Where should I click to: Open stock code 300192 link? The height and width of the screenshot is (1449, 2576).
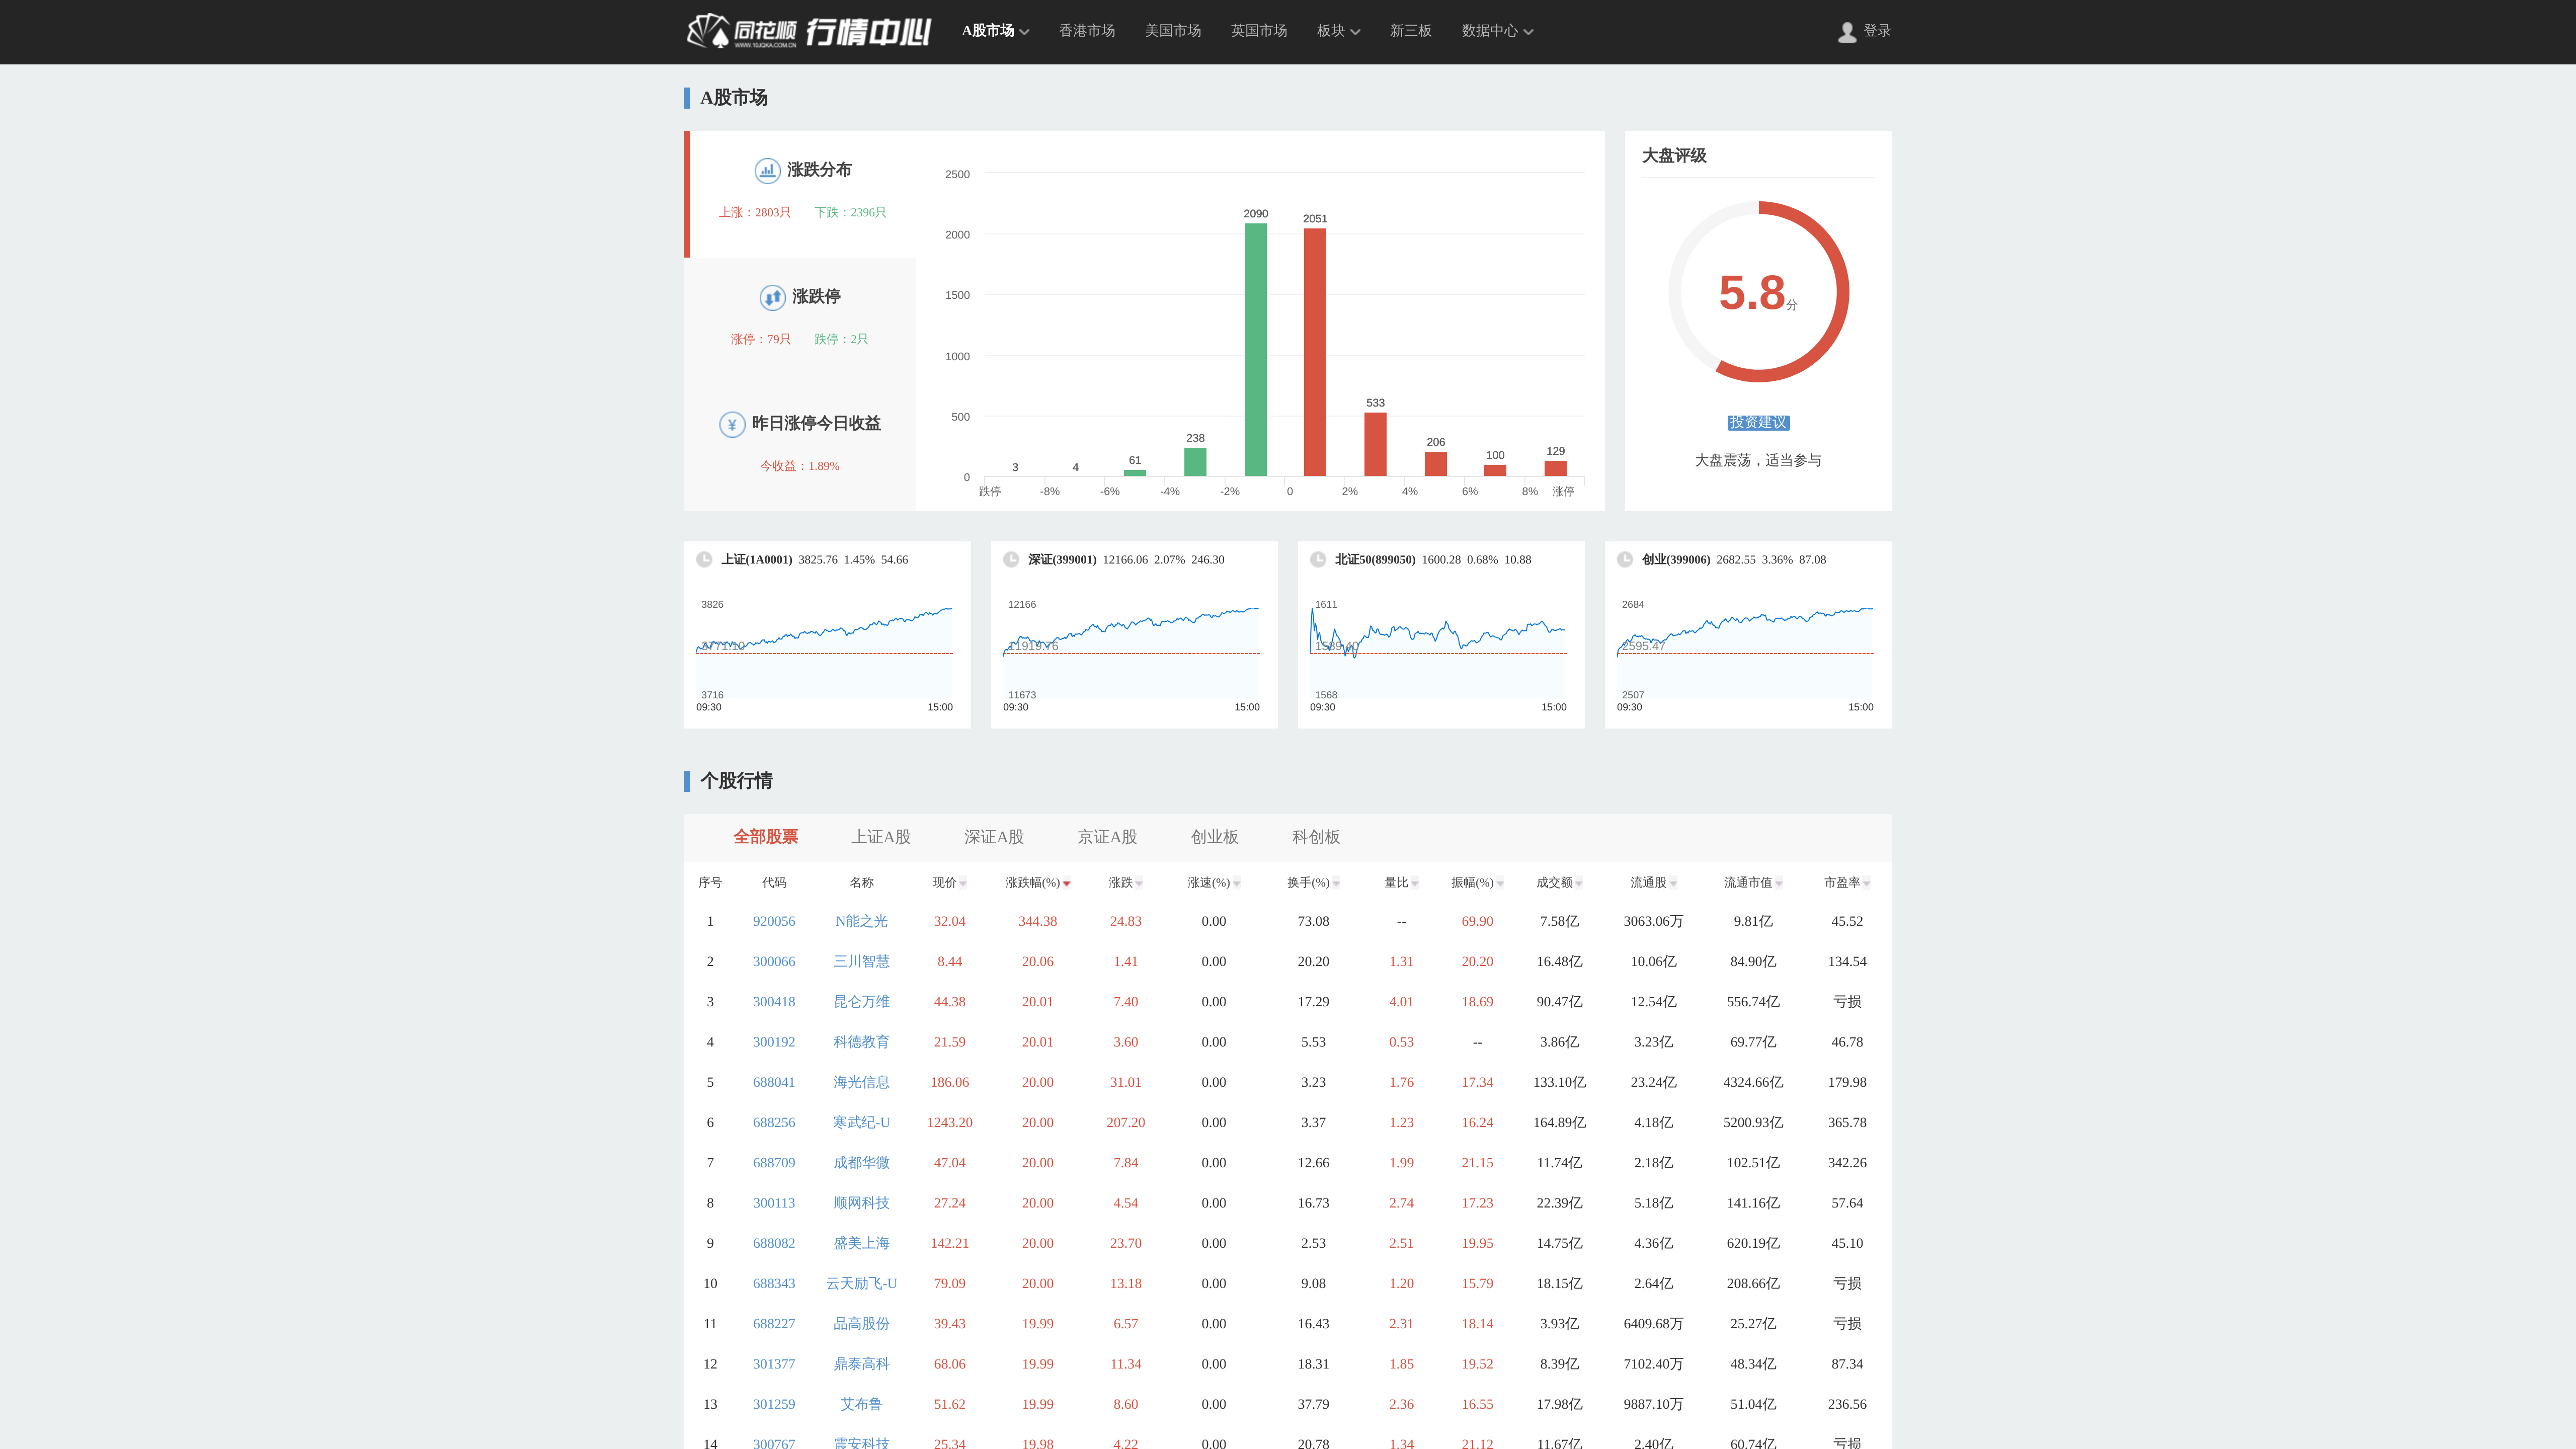tap(774, 1042)
